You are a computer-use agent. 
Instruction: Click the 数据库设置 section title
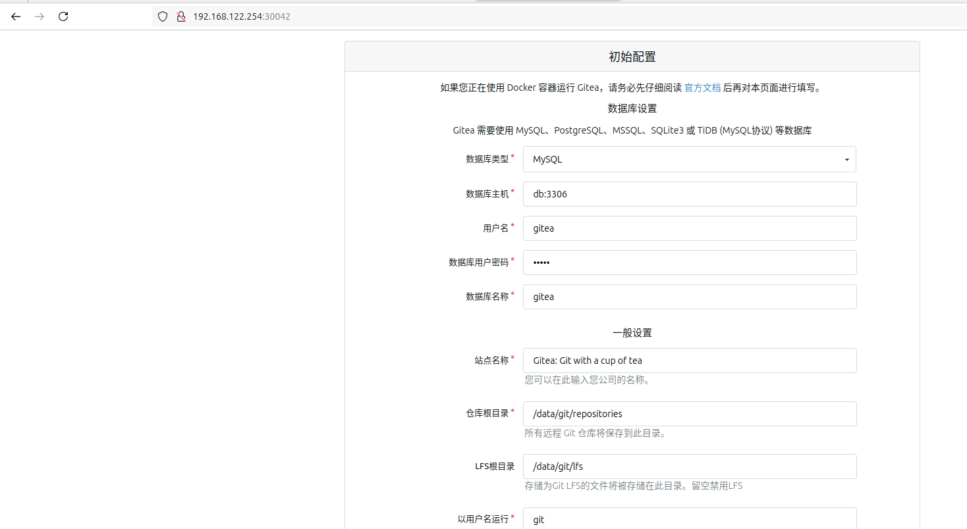coord(632,109)
